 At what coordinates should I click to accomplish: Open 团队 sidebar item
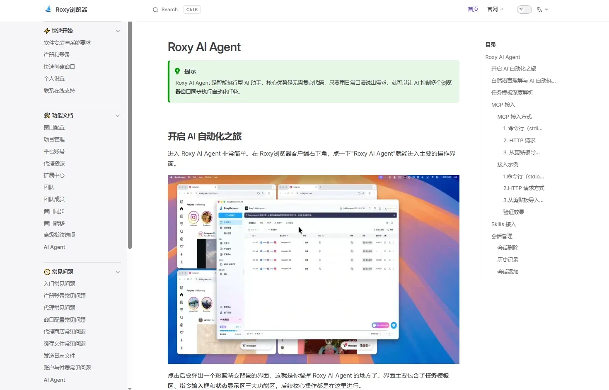point(49,187)
